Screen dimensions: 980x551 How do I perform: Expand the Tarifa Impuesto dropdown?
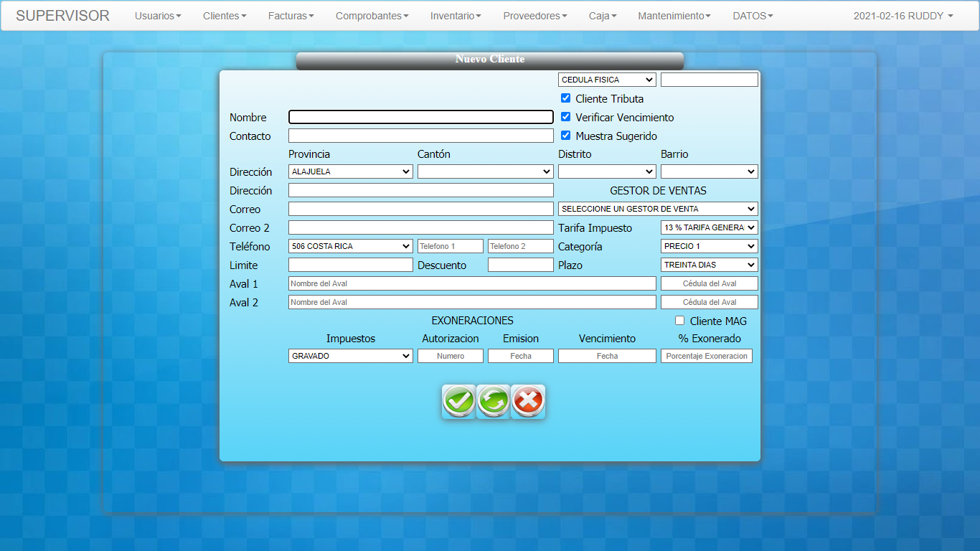(709, 227)
